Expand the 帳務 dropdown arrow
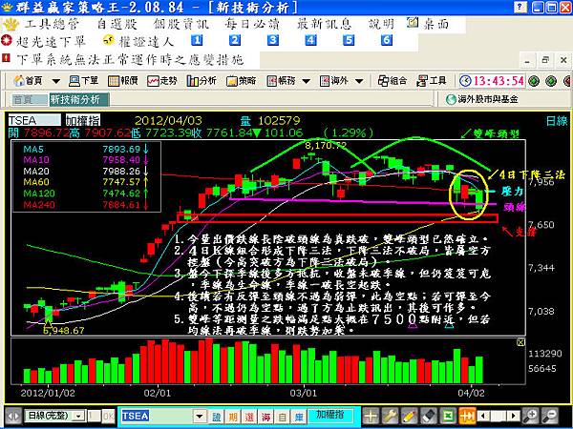573x429 pixels. point(307,81)
